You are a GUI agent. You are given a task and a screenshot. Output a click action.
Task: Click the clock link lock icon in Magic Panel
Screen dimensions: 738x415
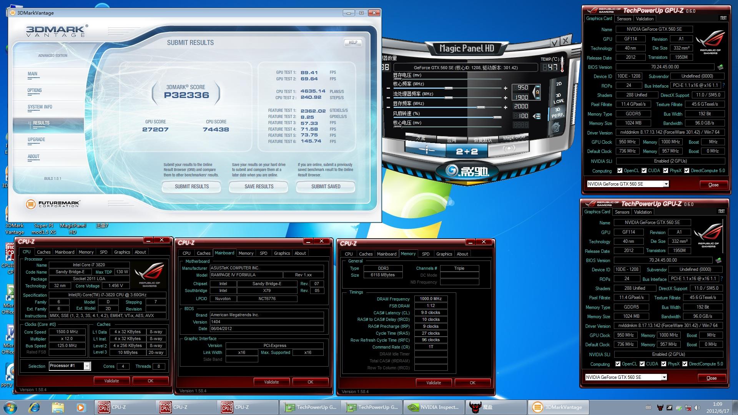point(537,92)
